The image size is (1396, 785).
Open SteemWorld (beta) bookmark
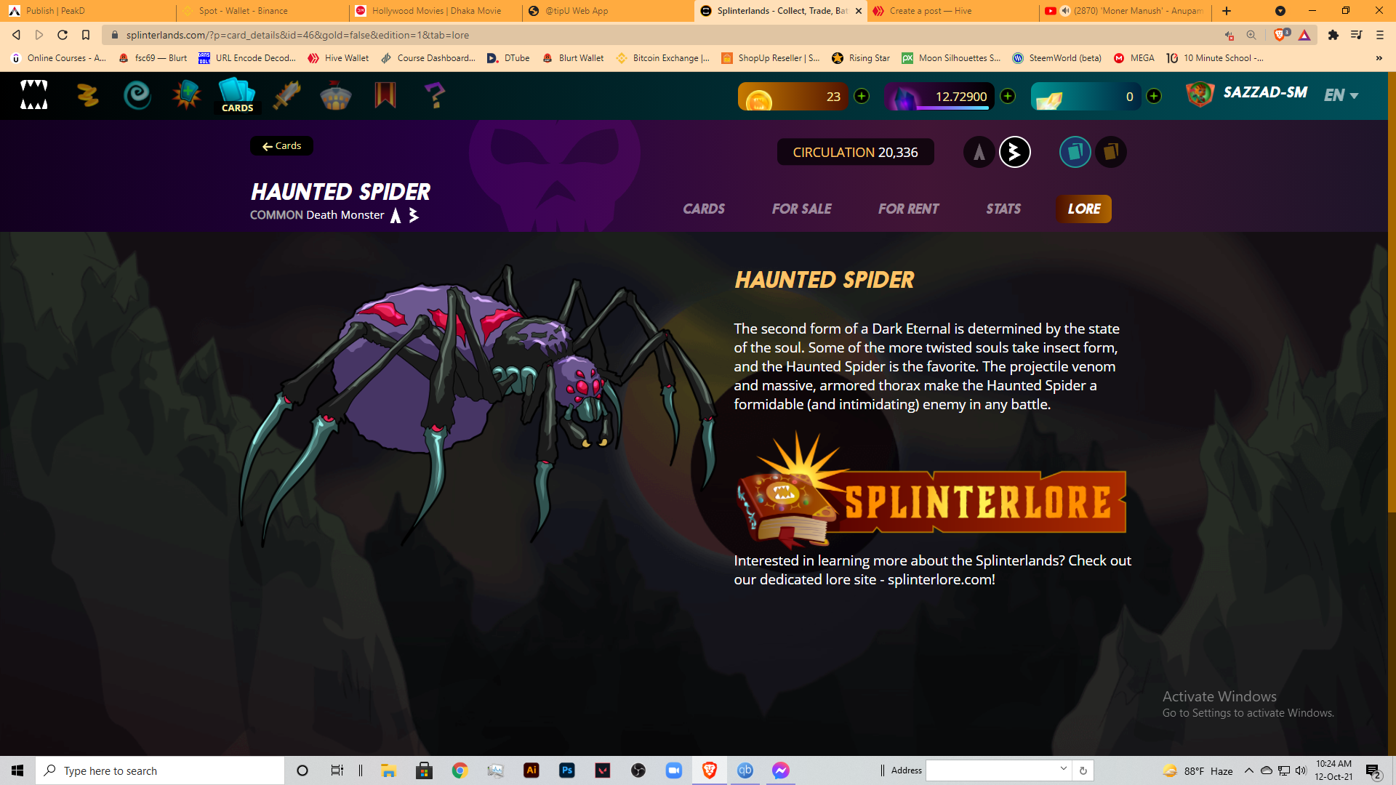[x=1056, y=58]
